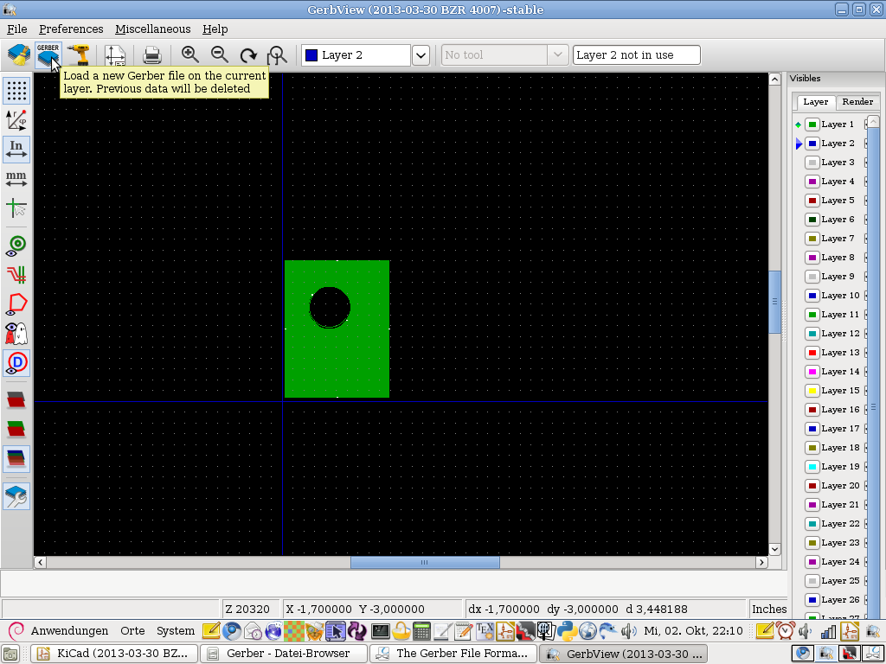Viewport: 886px width, 664px height.
Task: Switch to the Layer tab in Visibles
Action: [x=815, y=102]
